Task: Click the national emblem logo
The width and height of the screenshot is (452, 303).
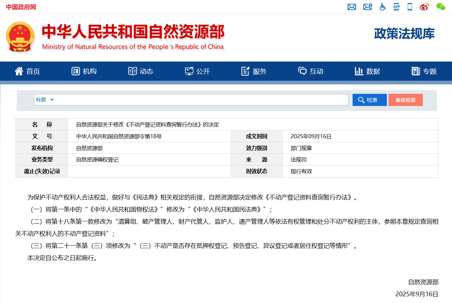Action: [20, 37]
